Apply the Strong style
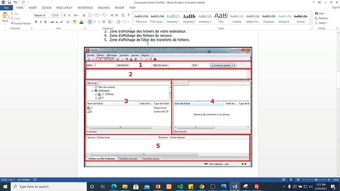 tap(301, 19)
